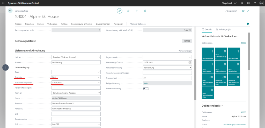Open calendar picker for Warenausg.-Datum
The width and height of the screenshot is (265, 128).
pyautogui.click(x=189, y=62)
